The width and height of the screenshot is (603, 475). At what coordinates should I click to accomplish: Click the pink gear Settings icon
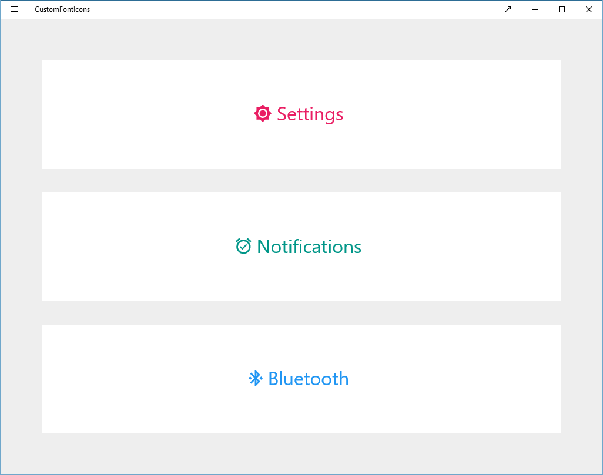[263, 113]
